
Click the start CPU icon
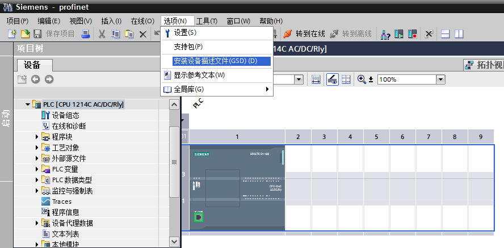[399, 34]
